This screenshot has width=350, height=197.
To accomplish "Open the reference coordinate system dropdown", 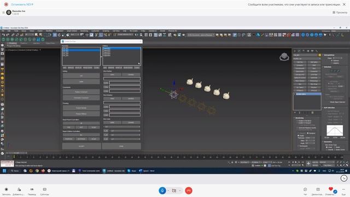I will [75, 35].
